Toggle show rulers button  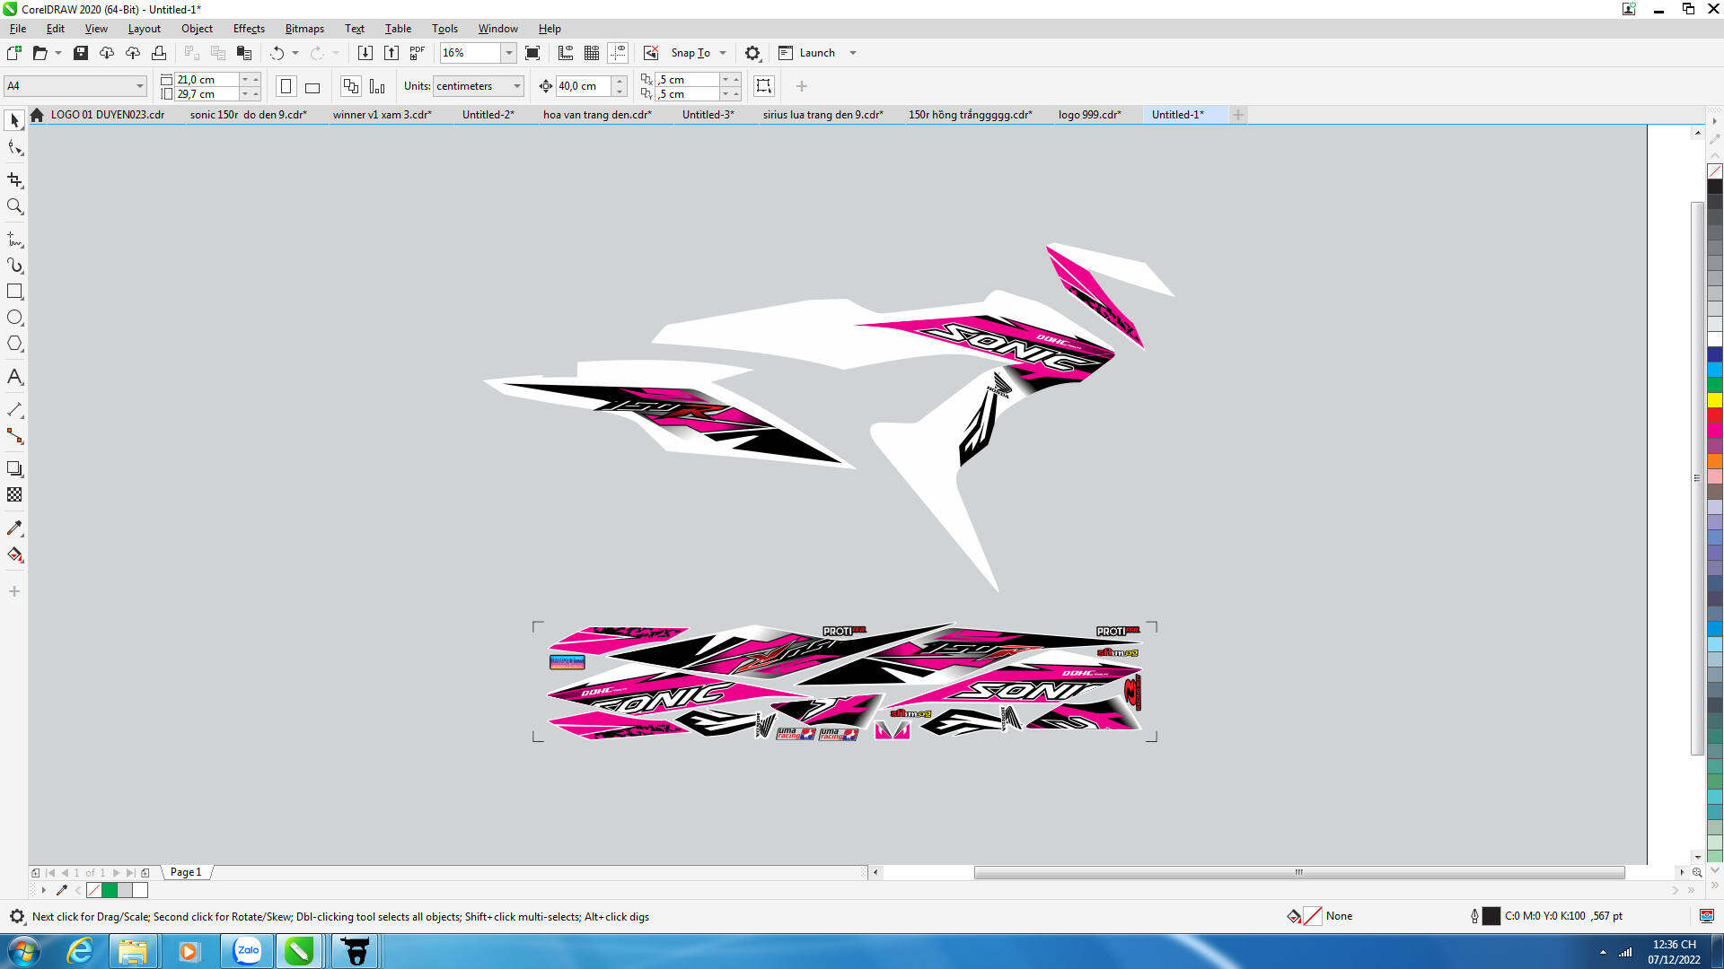coord(566,53)
